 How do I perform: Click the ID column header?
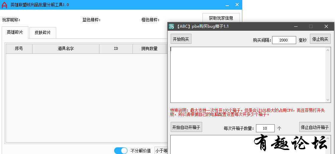coord(116,49)
